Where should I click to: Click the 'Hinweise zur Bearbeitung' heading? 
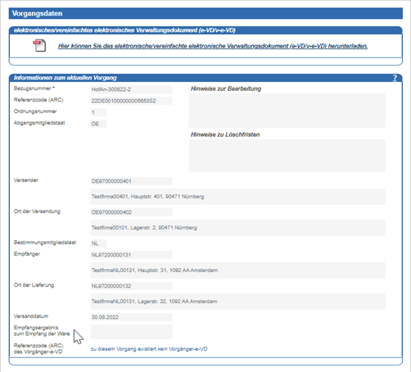pyautogui.click(x=226, y=88)
